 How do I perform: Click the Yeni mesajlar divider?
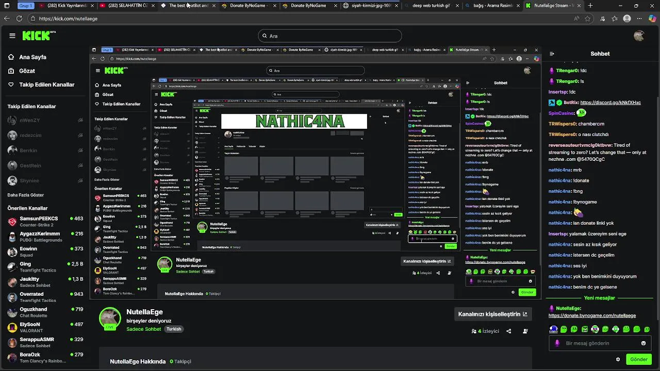click(599, 298)
